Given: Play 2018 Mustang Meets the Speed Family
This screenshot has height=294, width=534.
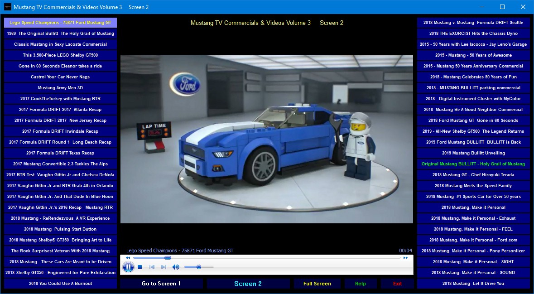Looking at the screenshot, I should pos(473,186).
